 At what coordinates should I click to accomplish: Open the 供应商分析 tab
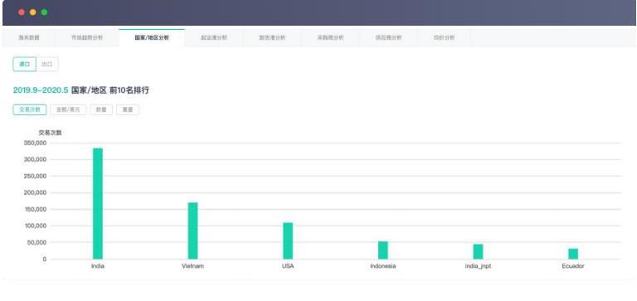coord(388,38)
